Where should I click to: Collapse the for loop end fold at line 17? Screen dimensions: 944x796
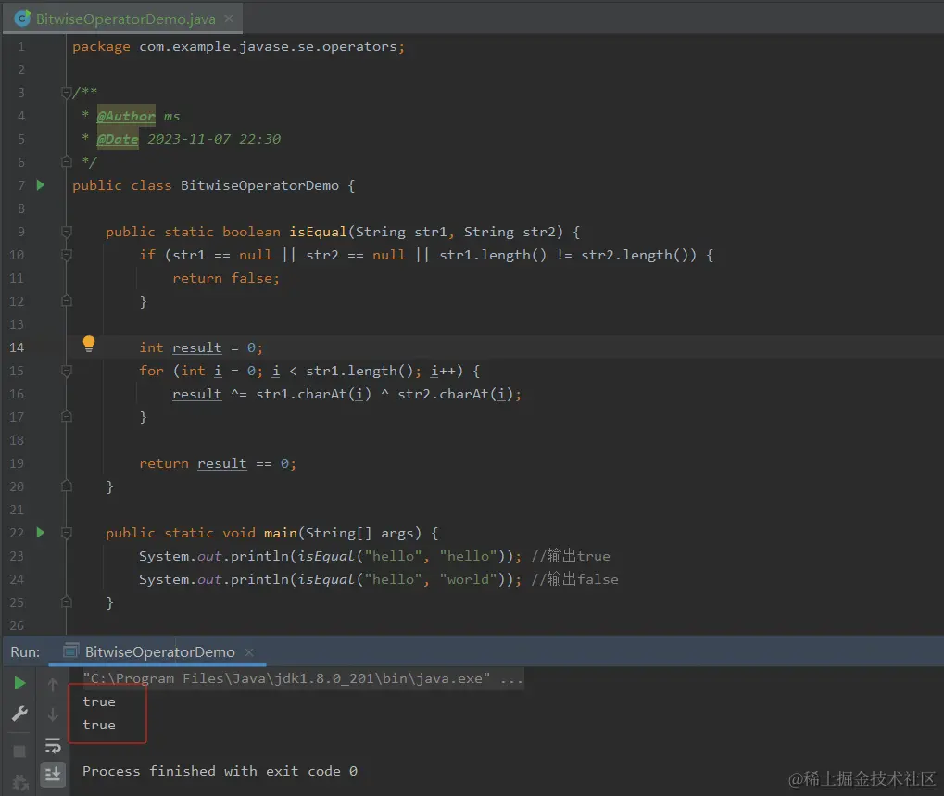click(67, 417)
